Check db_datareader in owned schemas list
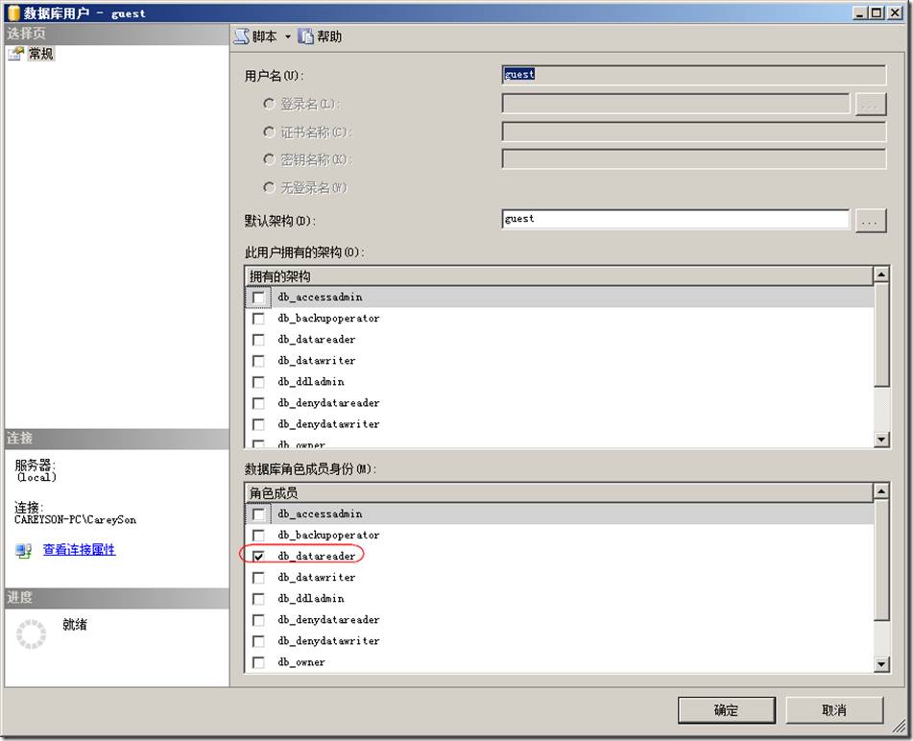 pyautogui.click(x=258, y=340)
